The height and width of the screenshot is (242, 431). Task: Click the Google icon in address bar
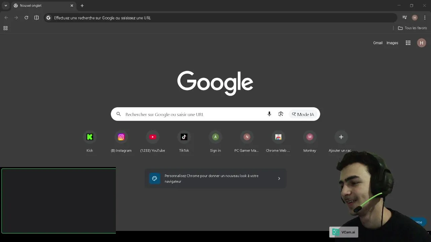[x=48, y=17]
